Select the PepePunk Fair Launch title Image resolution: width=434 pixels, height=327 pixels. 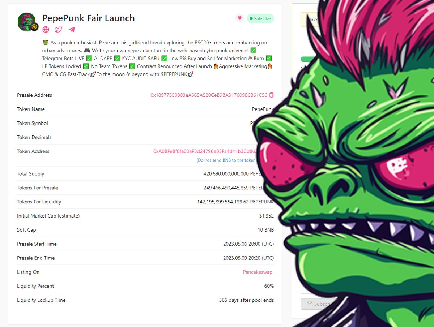point(89,18)
